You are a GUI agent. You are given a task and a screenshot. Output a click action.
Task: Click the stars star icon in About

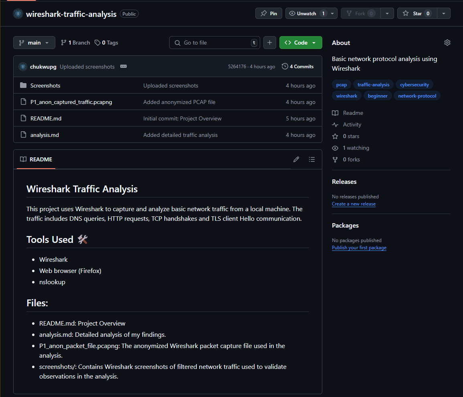coord(335,136)
